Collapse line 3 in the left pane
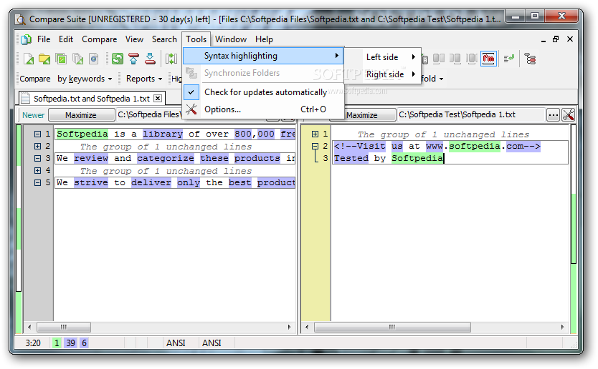The height and width of the screenshot is (369, 598). pyautogui.click(x=37, y=158)
